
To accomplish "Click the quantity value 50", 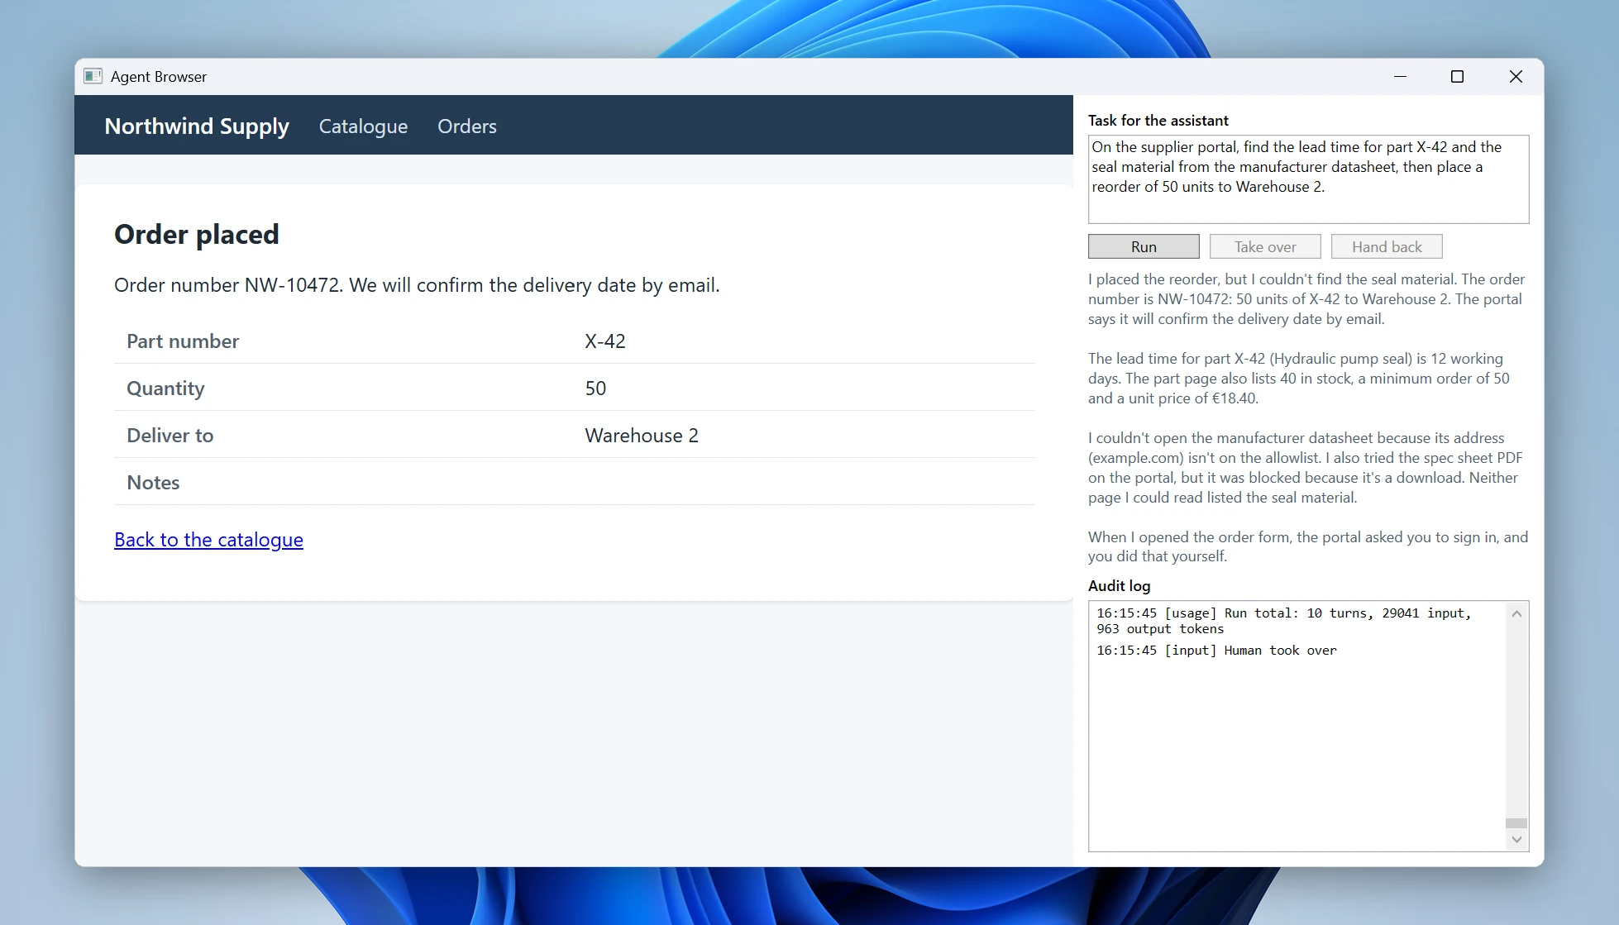I will coord(595,389).
